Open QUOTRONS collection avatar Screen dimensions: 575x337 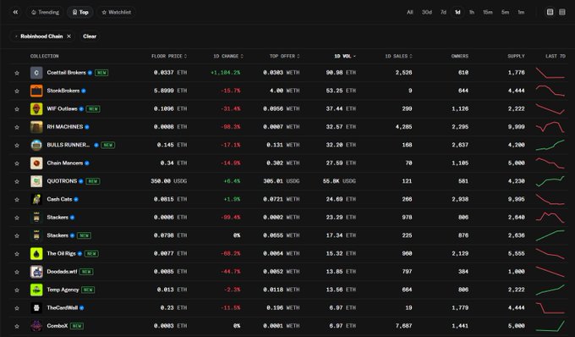tap(36, 181)
